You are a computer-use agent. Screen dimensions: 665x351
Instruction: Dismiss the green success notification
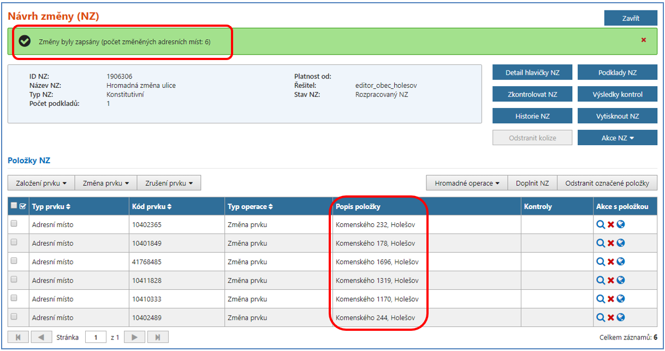tap(644, 40)
